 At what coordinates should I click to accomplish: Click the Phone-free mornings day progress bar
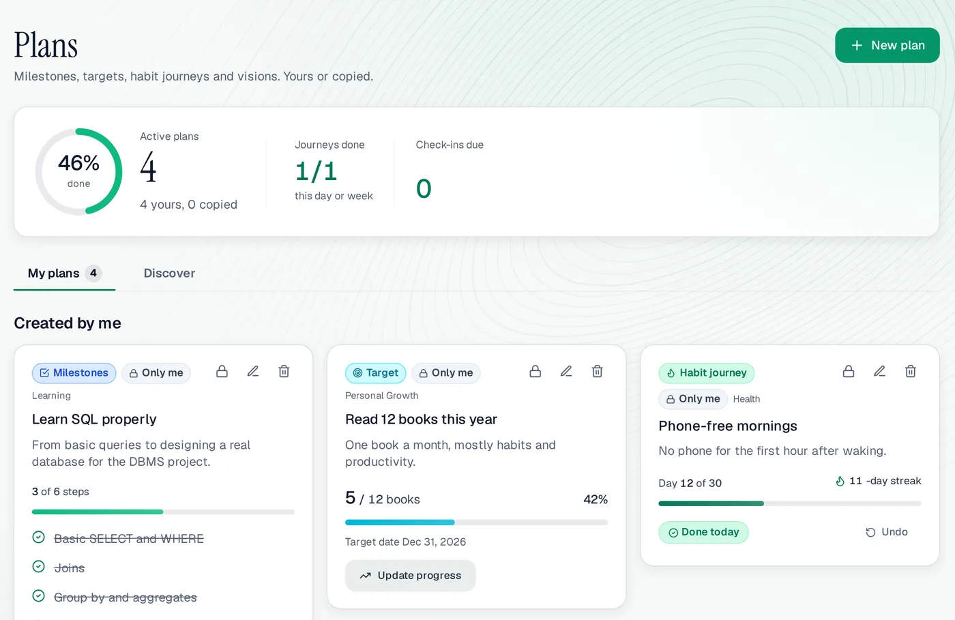pos(790,503)
